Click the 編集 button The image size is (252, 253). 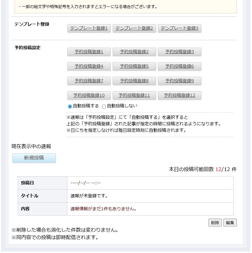230,223
